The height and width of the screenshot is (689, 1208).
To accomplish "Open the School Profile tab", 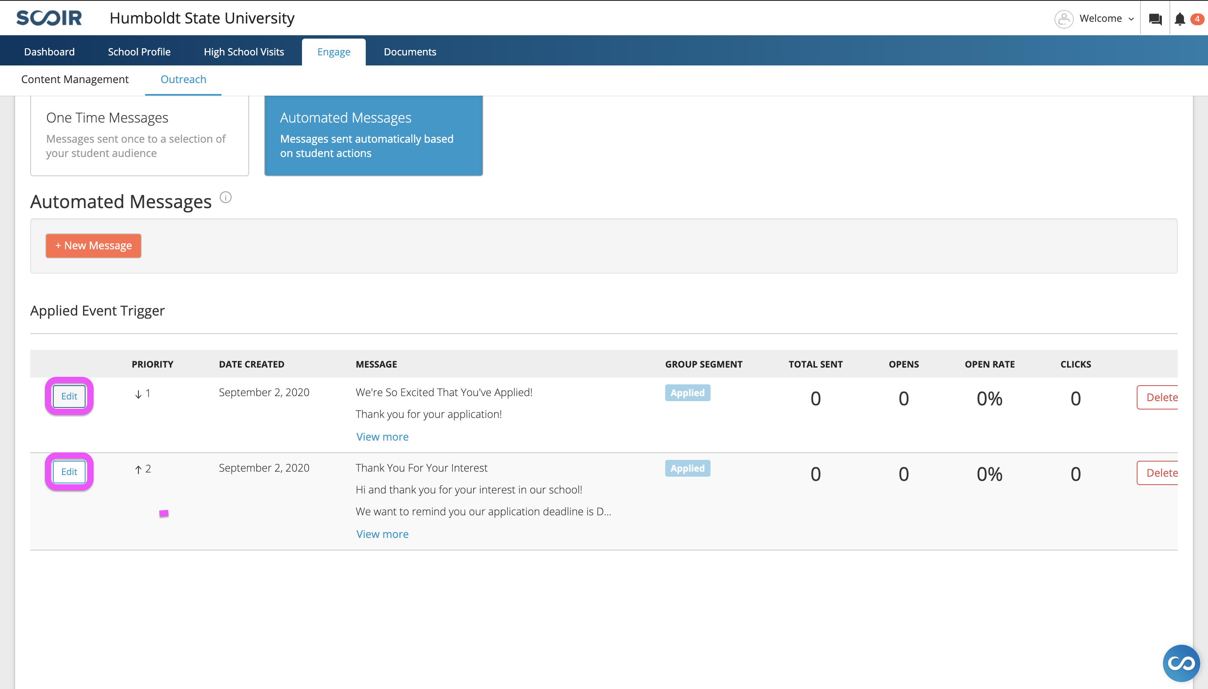I will pyautogui.click(x=139, y=52).
